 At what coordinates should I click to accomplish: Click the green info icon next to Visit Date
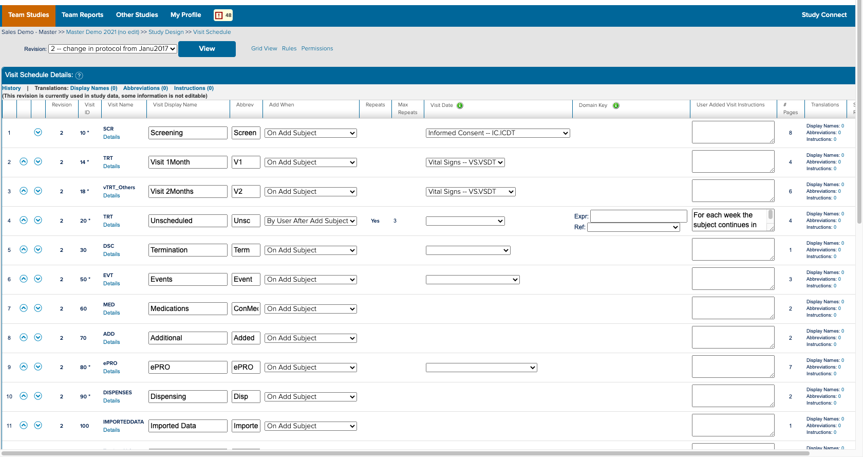point(460,105)
